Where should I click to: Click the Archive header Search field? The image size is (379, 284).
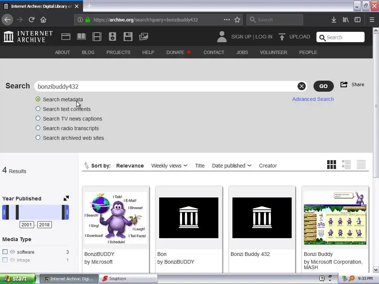341,37
